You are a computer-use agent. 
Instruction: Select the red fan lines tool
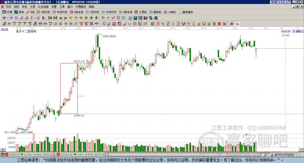pyautogui.click(x=109, y=24)
